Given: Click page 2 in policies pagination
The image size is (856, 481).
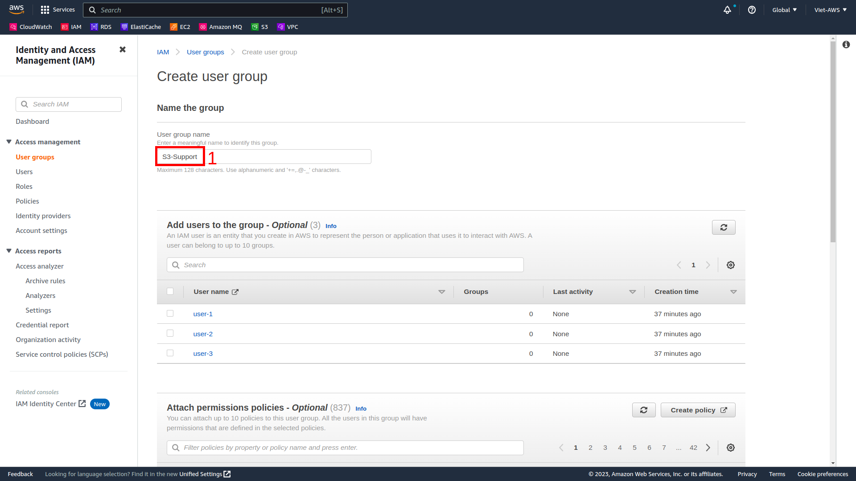Looking at the screenshot, I should (x=590, y=448).
